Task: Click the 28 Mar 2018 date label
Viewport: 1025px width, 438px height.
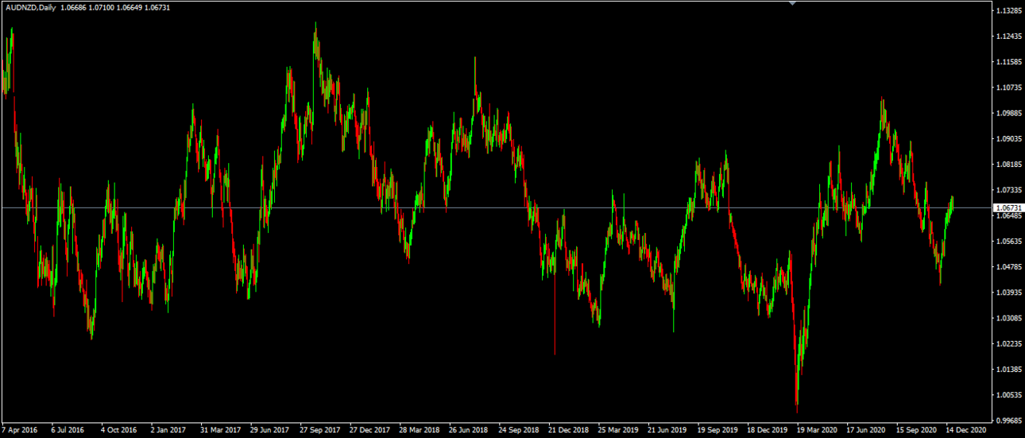Action: click(x=420, y=430)
